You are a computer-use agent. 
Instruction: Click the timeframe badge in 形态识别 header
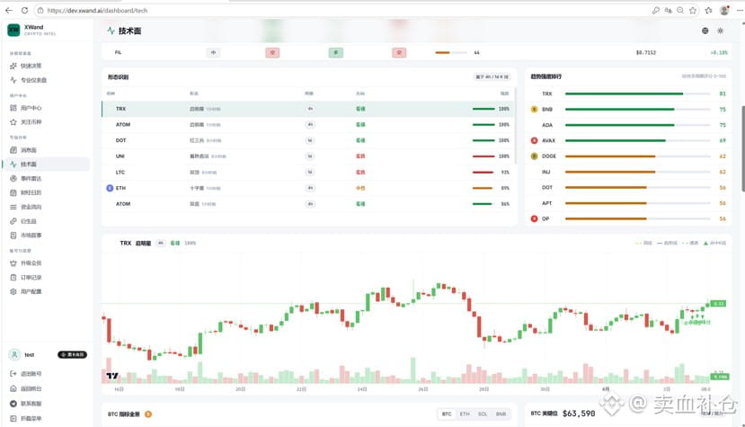(x=492, y=76)
